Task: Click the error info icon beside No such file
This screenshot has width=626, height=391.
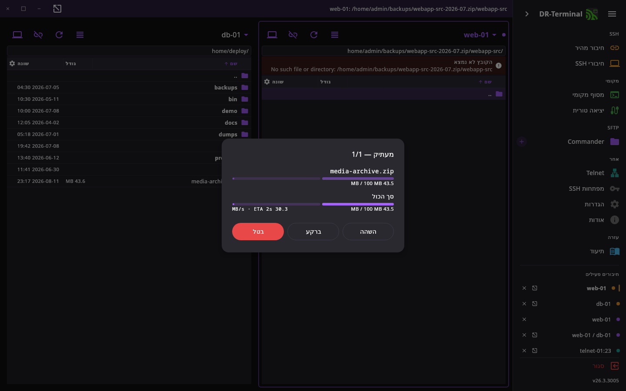Action: point(499,66)
